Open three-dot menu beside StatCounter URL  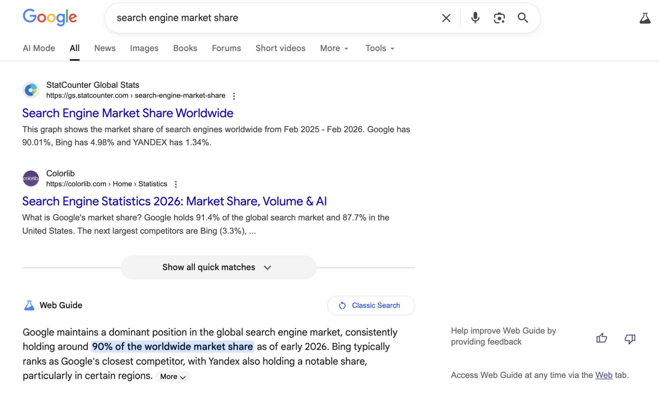click(234, 96)
